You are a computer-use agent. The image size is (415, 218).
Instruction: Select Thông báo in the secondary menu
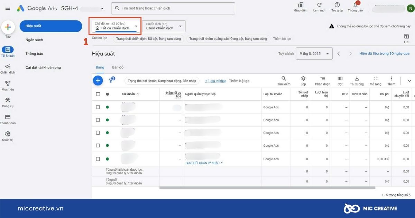click(x=34, y=54)
